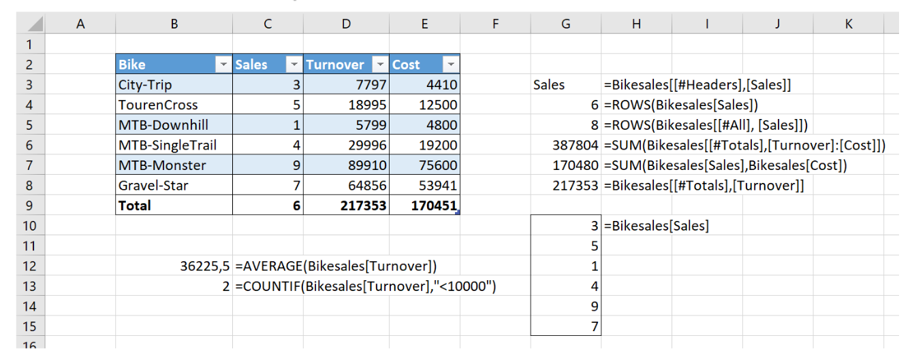Select column E header
The height and width of the screenshot is (359, 912).
tap(424, 24)
